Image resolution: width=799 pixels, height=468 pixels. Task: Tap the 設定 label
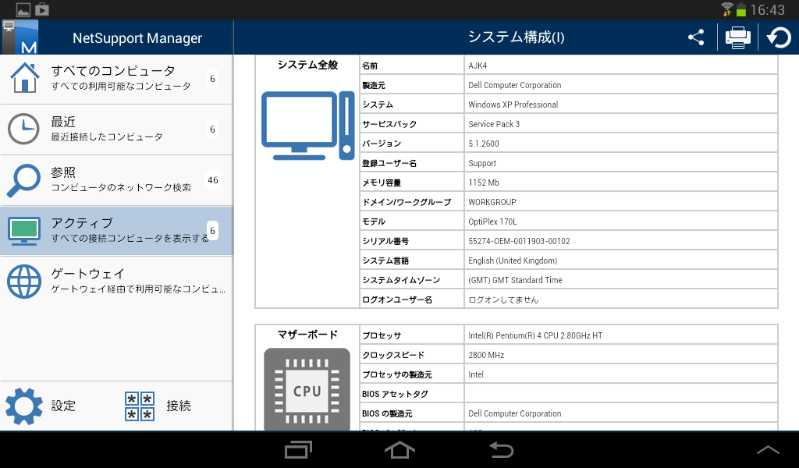[x=63, y=406]
